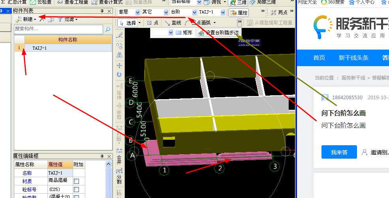Click axis bubble A in drawing view
This screenshot has width=389, height=198.
132,155
